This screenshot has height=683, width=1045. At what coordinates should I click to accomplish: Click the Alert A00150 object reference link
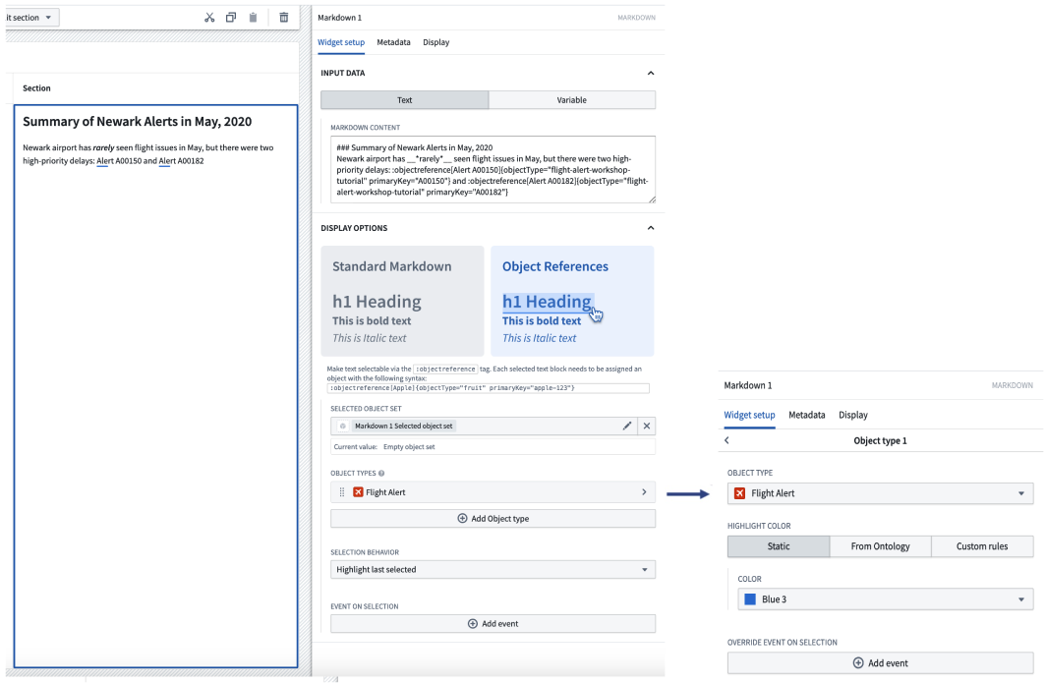(119, 160)
